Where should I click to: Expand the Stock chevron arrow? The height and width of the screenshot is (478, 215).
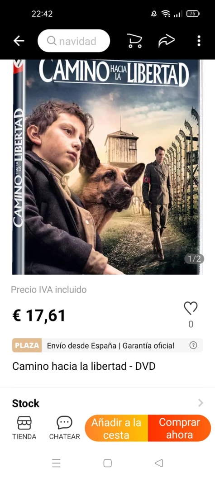tap(201, 403)
